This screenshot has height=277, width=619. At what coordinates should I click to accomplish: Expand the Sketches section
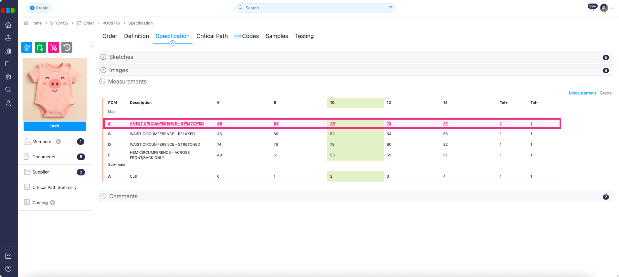(103, 57)
